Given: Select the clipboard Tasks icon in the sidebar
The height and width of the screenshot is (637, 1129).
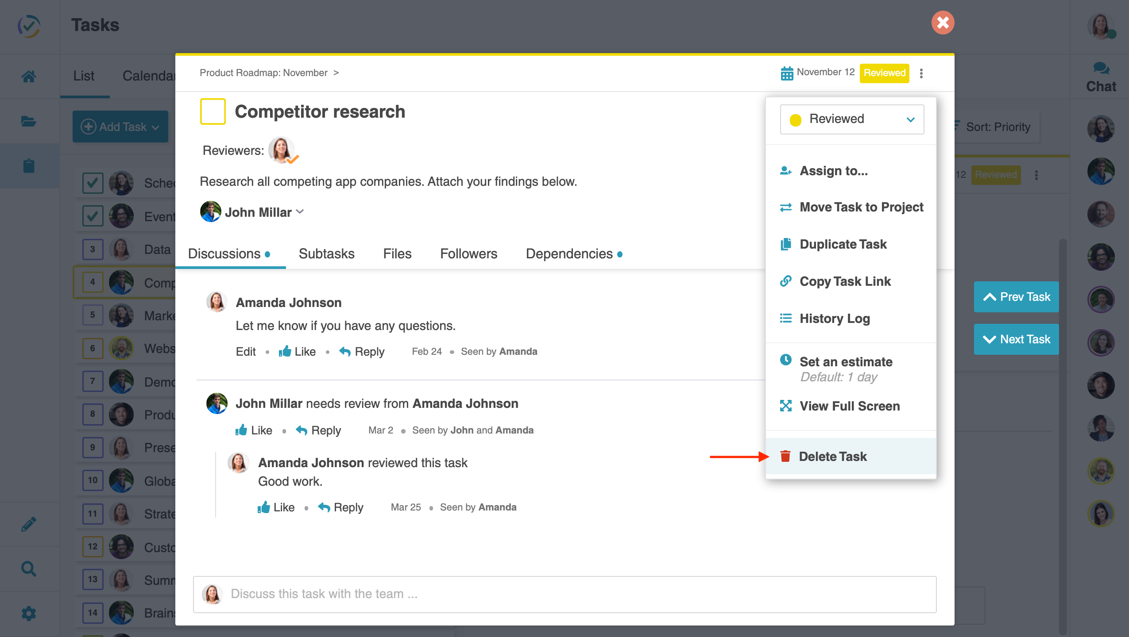Looking at the screenshot, I should pos(29,165).
